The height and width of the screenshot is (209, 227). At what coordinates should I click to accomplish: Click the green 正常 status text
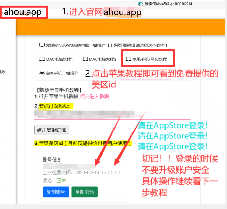click(61, 181)
